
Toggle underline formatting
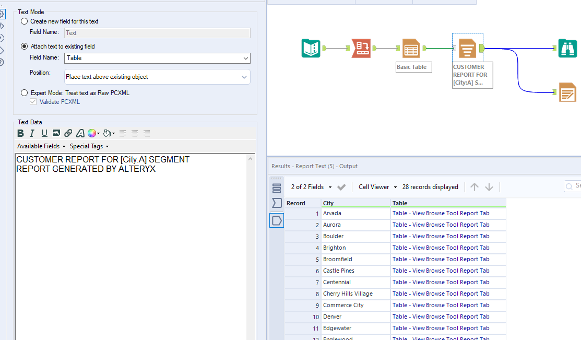(x=44, y=133)
